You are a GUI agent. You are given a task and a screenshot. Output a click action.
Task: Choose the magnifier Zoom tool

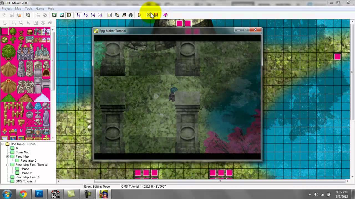click(x=21, y=23)
